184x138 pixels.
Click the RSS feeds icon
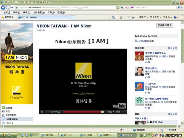tap(121, 17)
